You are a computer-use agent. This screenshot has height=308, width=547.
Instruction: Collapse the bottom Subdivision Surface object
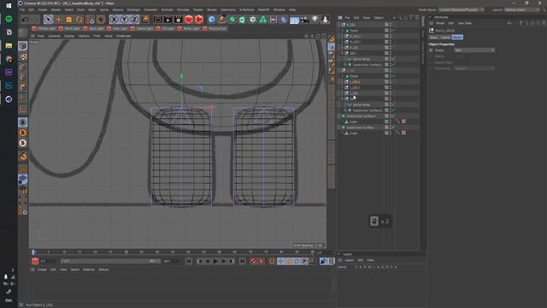coord(339,127)
